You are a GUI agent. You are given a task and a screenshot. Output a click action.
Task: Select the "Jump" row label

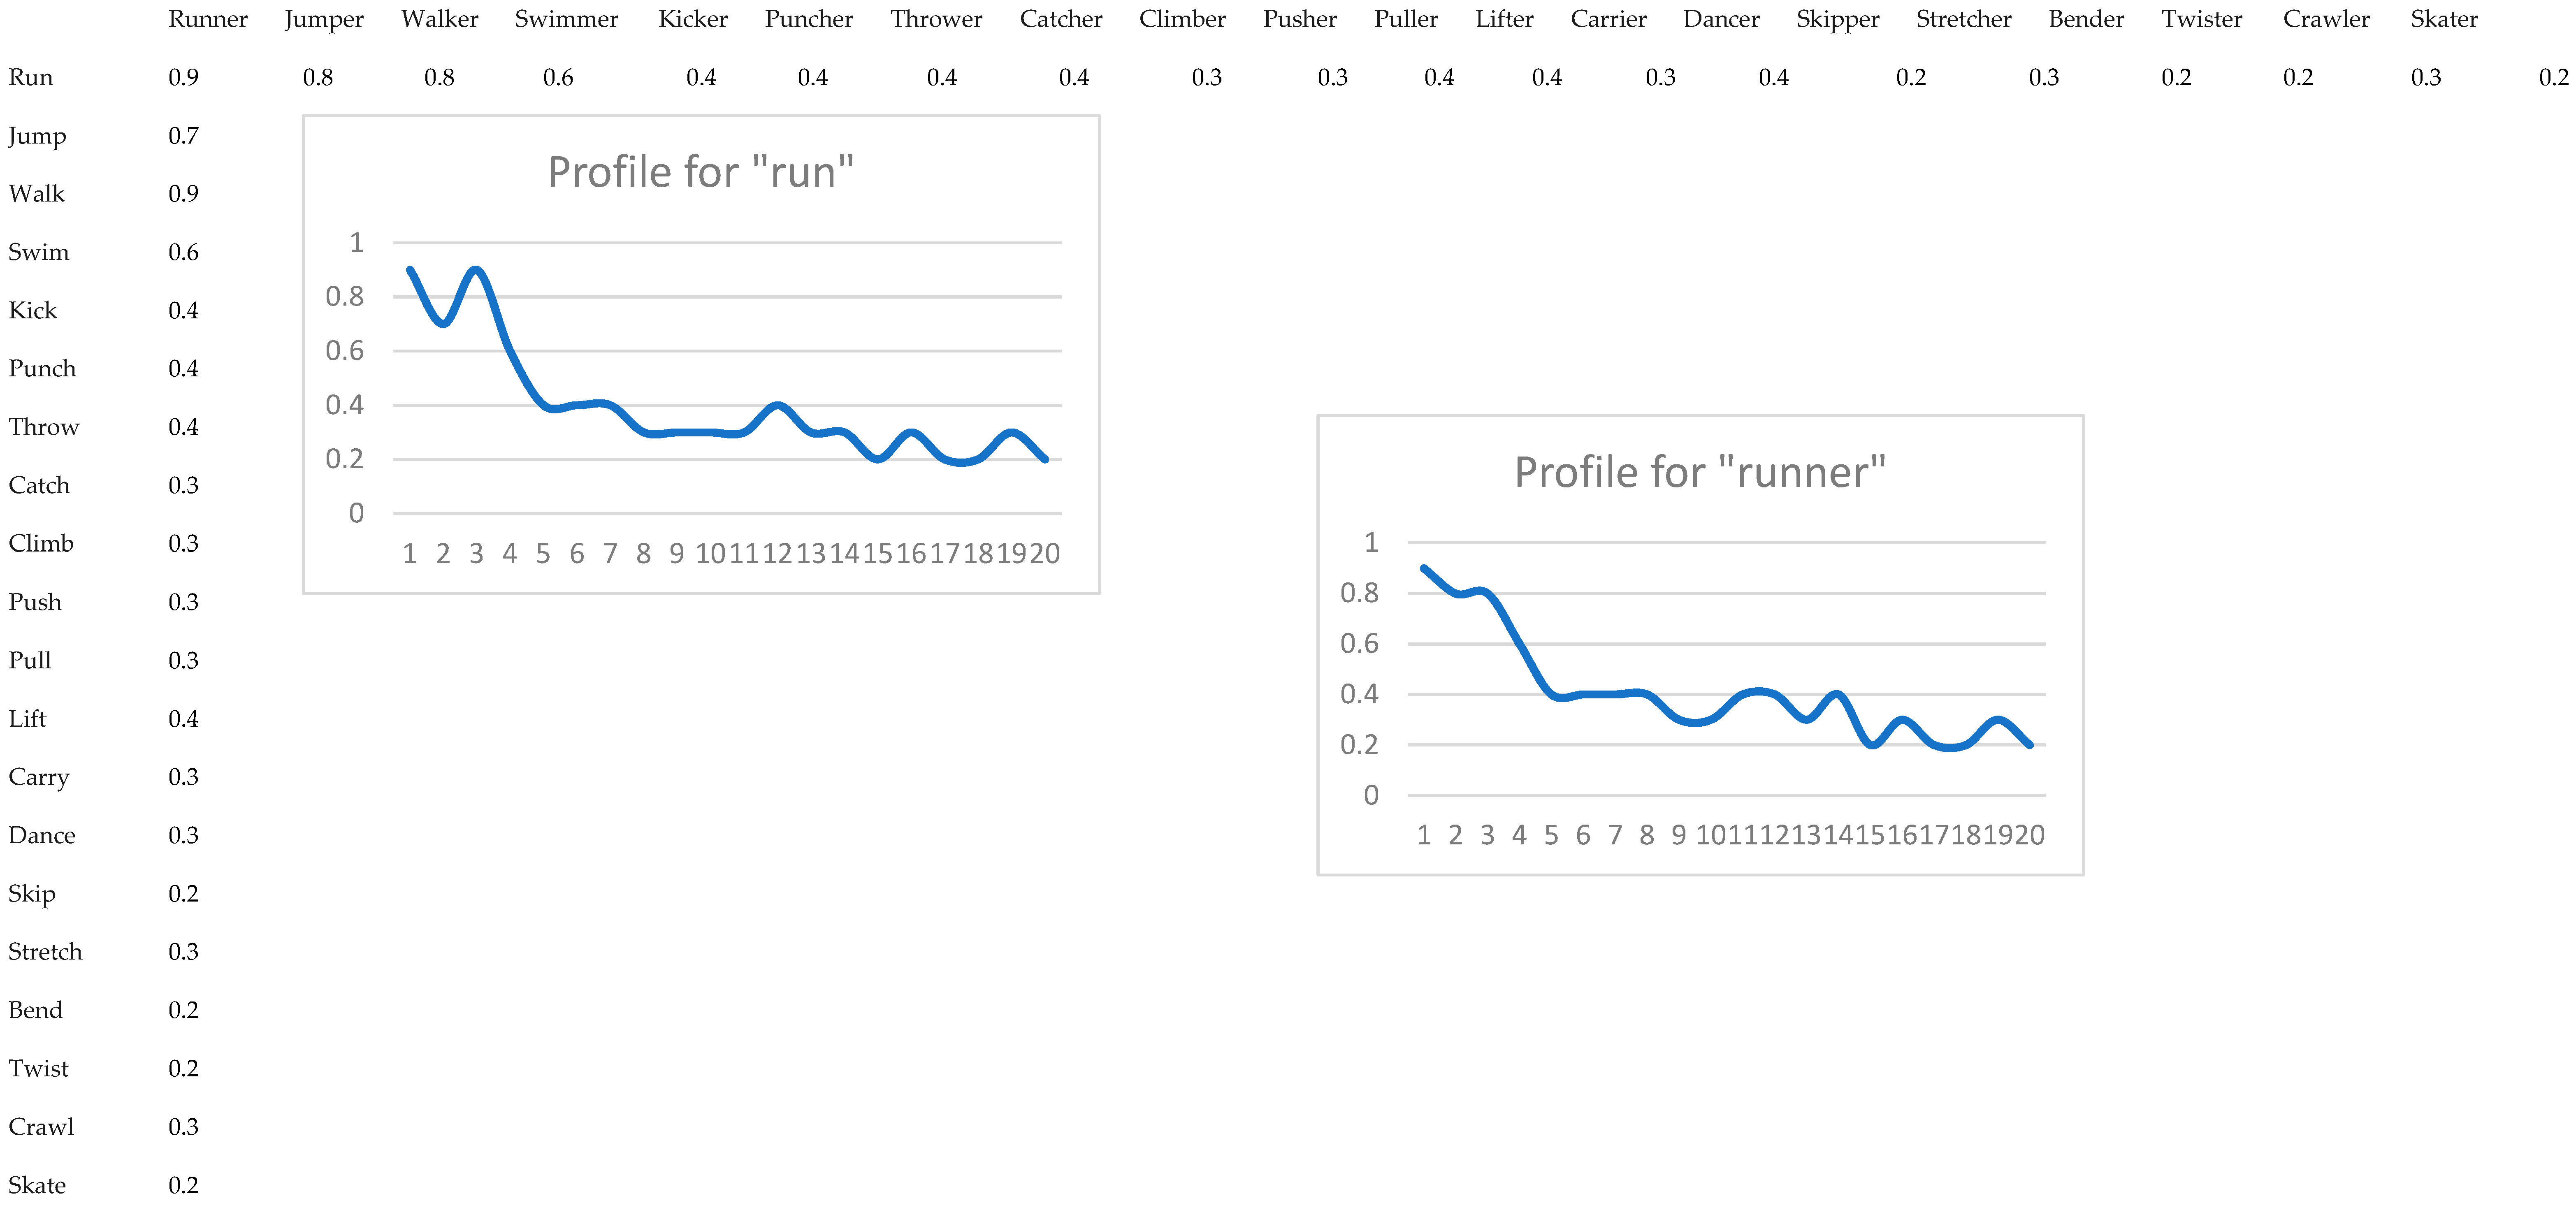[37, 136]
